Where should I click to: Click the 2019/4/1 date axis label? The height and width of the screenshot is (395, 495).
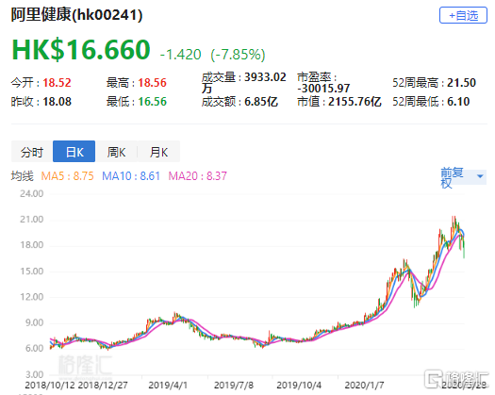168,386
